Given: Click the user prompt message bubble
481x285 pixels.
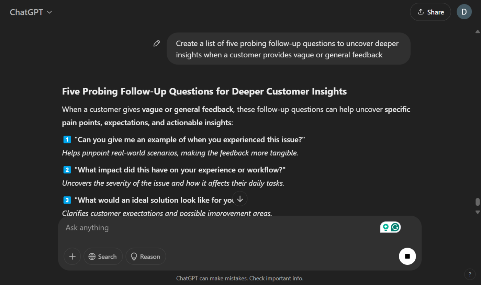Looking at the screenshot, I should pos(288,49).
